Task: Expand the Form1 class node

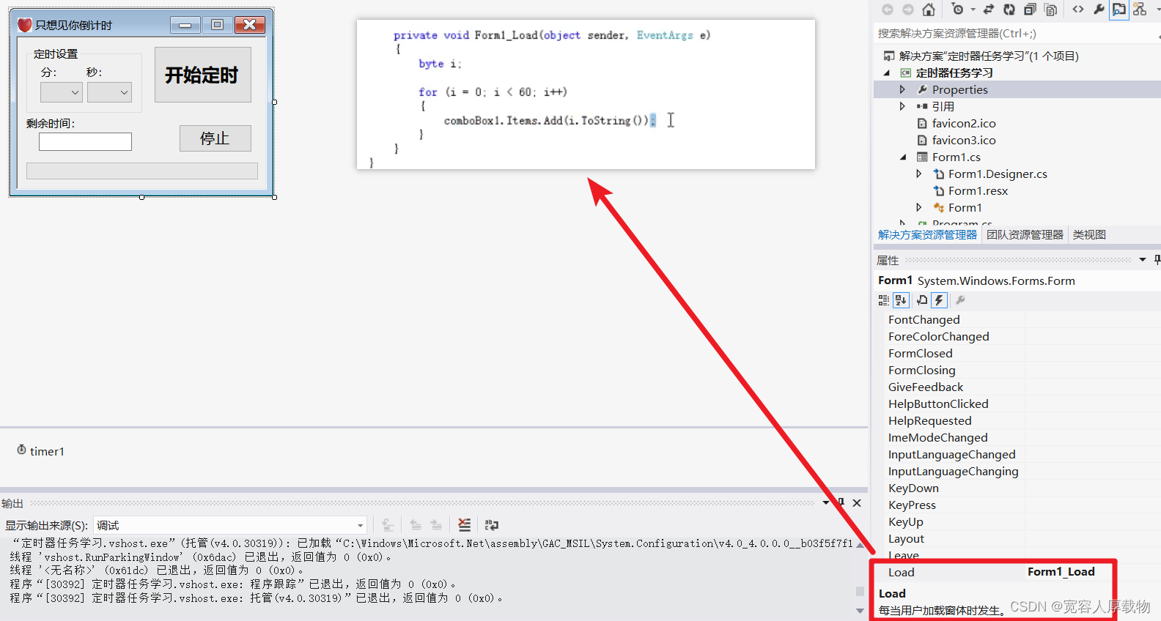Action: point(918,207)
